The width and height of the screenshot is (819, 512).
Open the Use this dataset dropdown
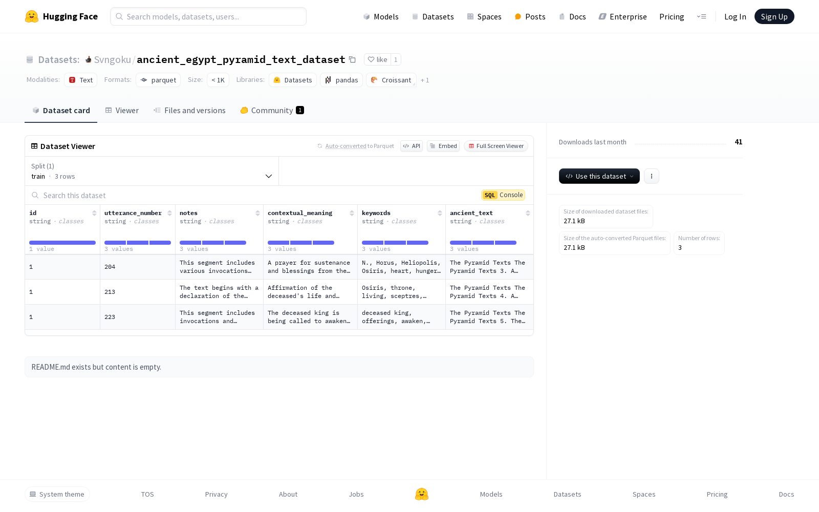[x=599, y=176]
